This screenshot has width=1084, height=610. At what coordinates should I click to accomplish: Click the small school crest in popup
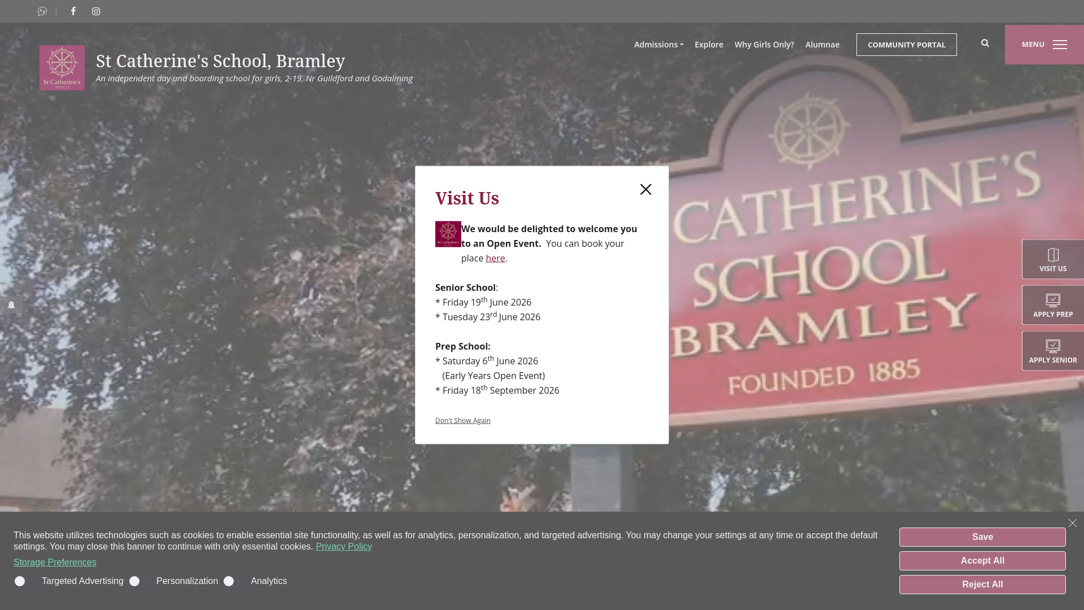pos(448,234)
